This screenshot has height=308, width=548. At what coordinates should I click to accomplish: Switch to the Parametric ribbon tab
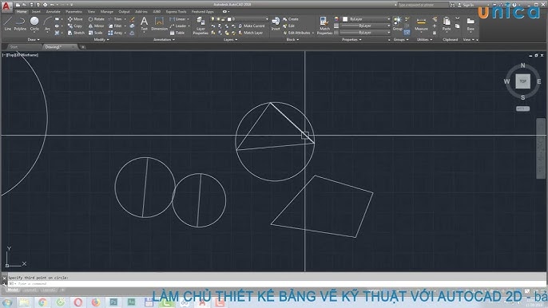73,11
